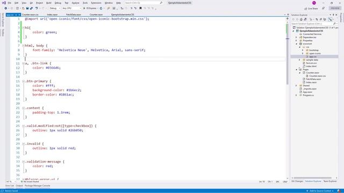Click the Save toolbar icon

pos(27,9)
